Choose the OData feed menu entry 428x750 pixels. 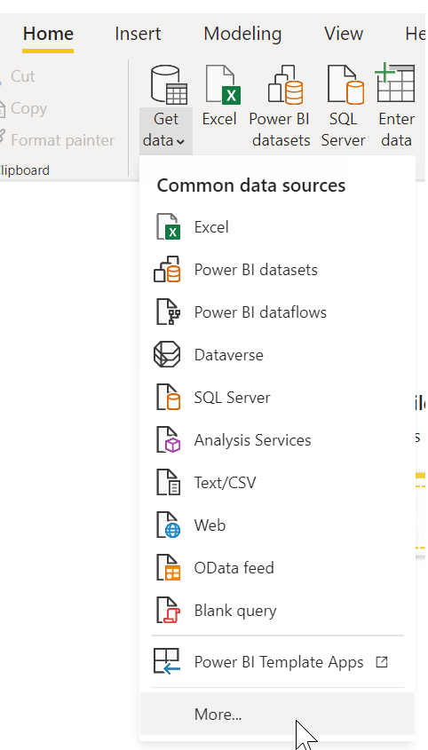234,568
